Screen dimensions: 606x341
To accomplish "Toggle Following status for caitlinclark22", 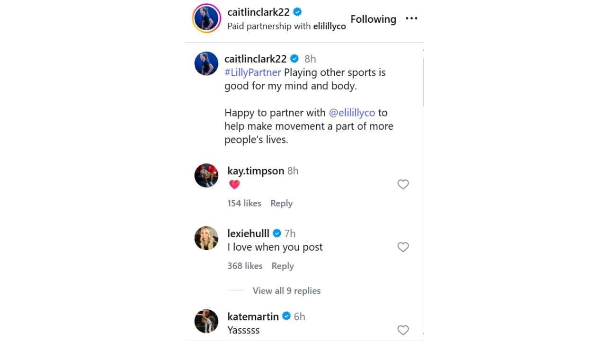I will (373, 19).
